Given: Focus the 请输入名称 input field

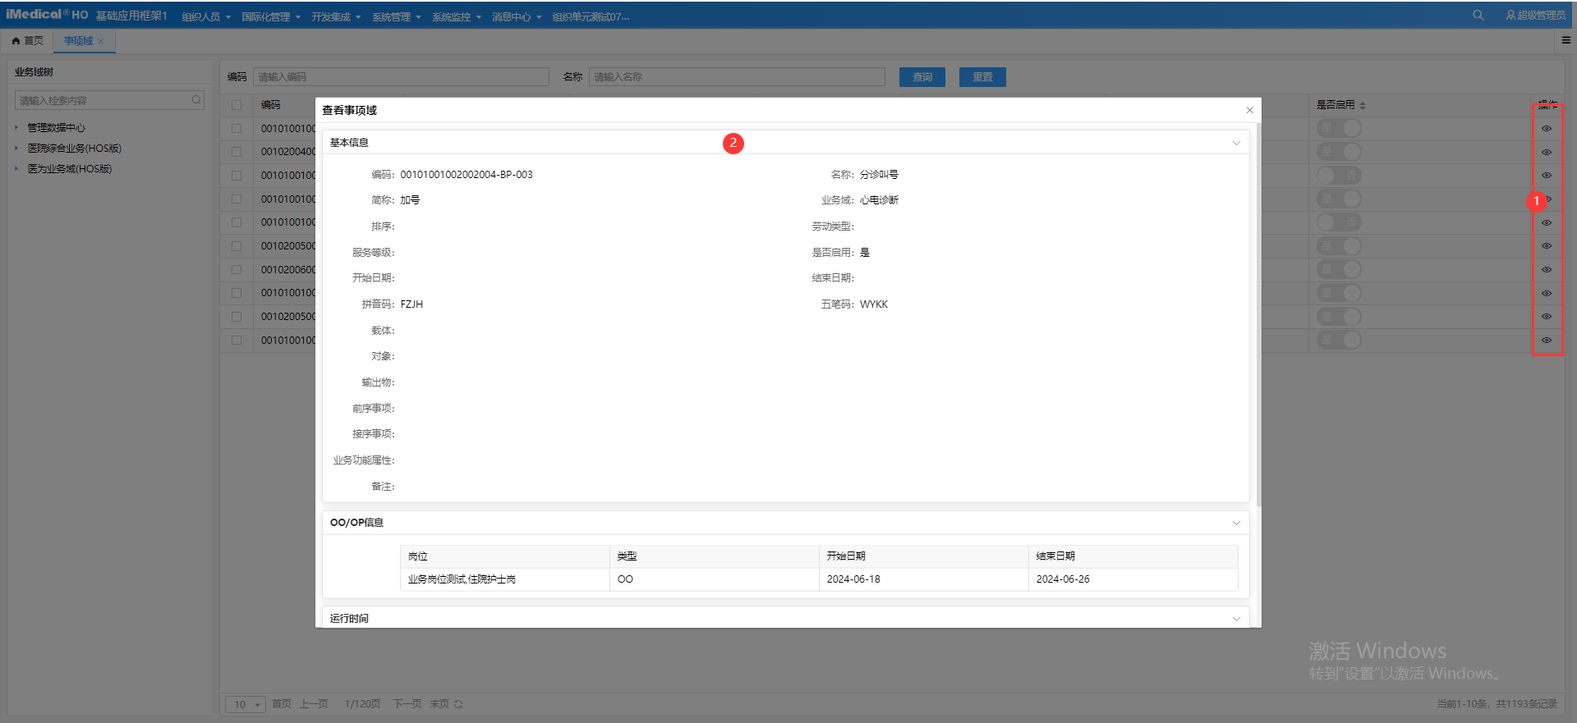Looking at the screenshot, I should (x=737, y=76).
